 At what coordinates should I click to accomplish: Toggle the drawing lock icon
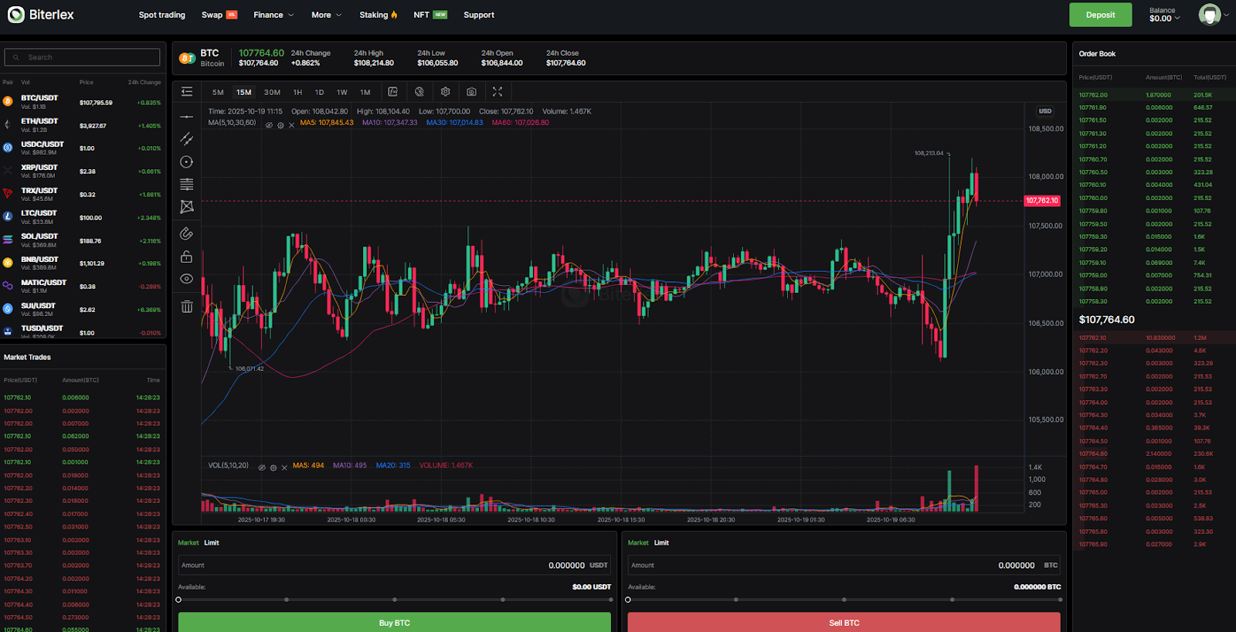[186, 257]
